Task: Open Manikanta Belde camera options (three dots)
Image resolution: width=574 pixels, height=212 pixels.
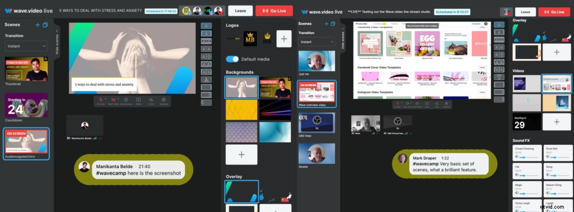Action: pos(100,138)
